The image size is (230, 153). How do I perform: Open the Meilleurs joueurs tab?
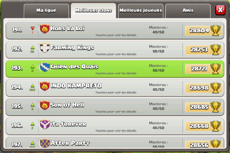141,11
